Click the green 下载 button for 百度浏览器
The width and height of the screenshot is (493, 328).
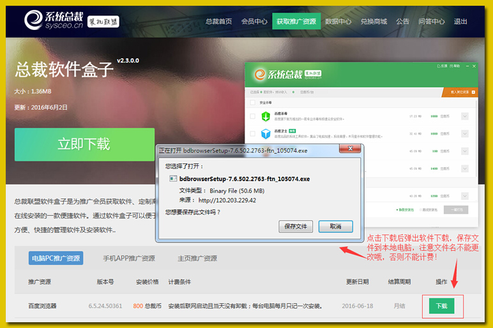click(442, 306)
